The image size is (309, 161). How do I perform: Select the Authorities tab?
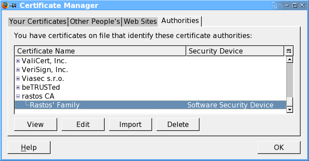coord(180,21)
